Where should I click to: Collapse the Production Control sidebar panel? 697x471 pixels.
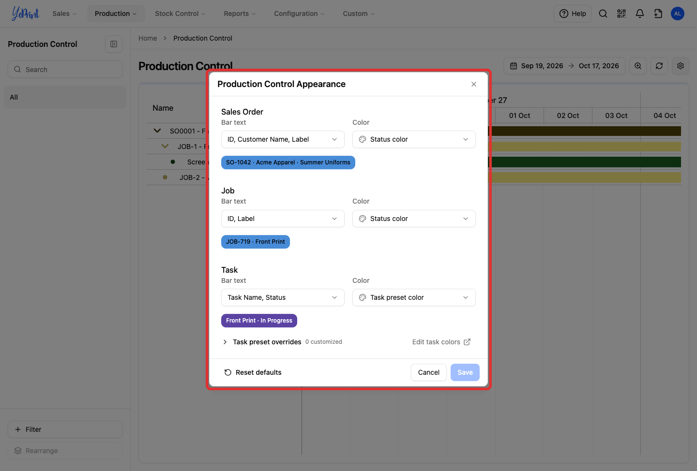pos(114,44)
